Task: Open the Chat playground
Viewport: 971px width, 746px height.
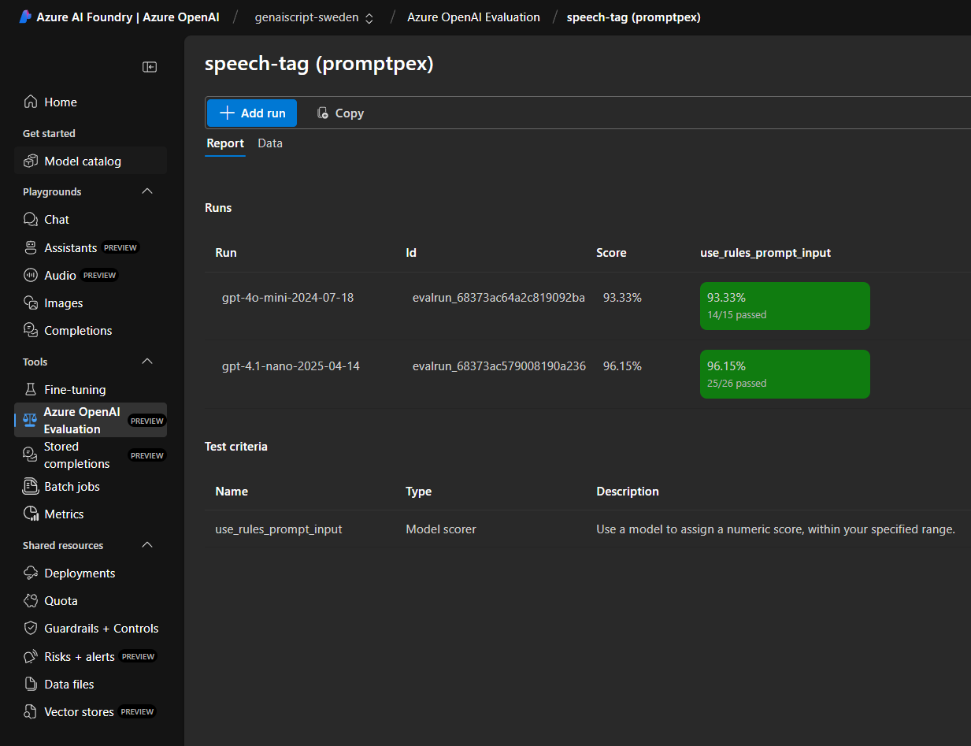Action: click(x=55, y=219)
